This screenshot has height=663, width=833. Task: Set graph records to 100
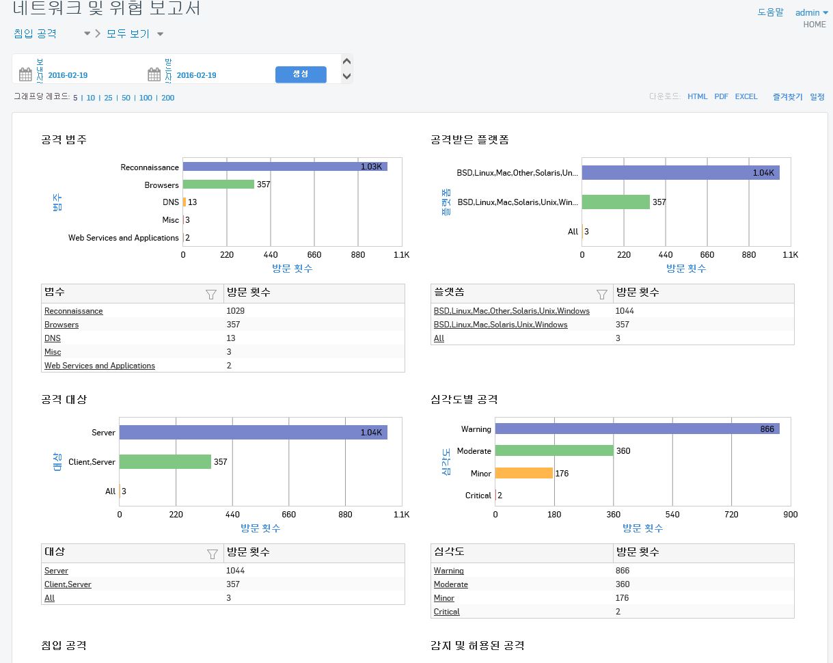(146, 98)
